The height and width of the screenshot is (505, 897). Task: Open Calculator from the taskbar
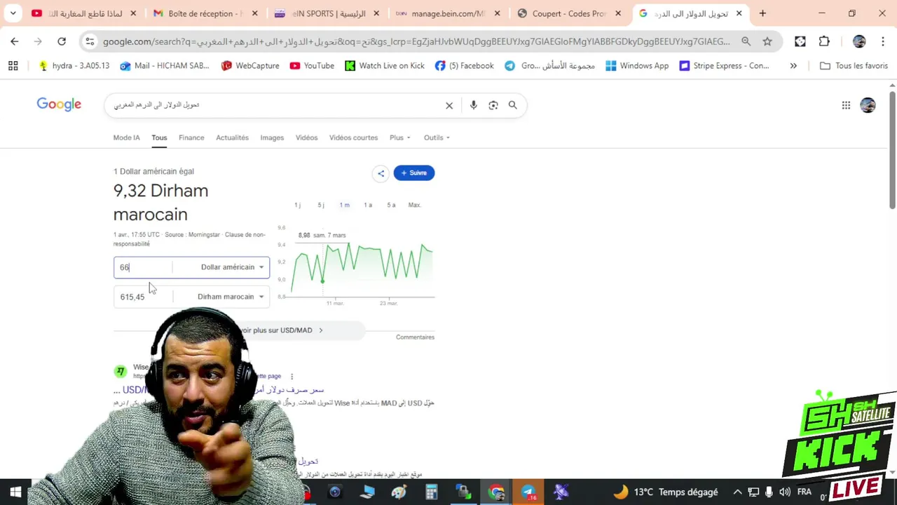pos(432,492)
